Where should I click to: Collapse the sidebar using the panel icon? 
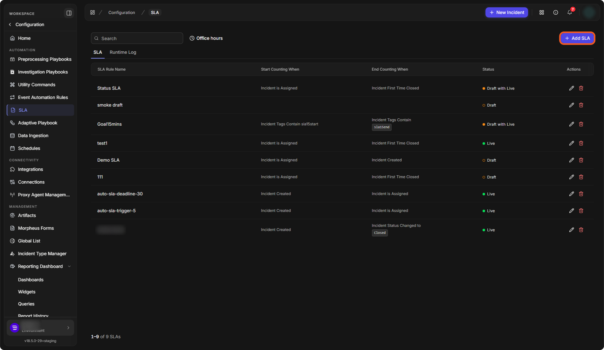(69, 13)
